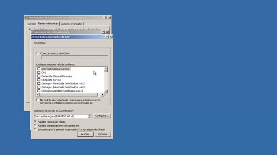Enable 'Habilitar comprobaciones de cuarentena'

pos(35,126)
